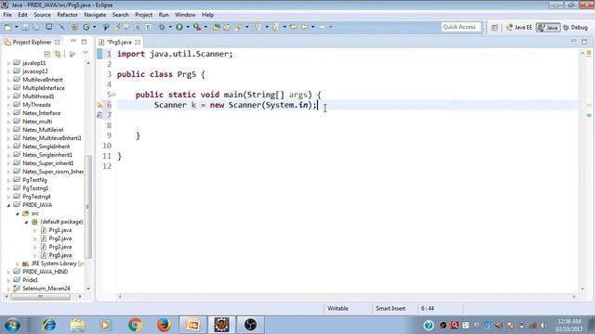595x334 pixels.
Task: Select Prg2.java in the tree
Action: 59,238
